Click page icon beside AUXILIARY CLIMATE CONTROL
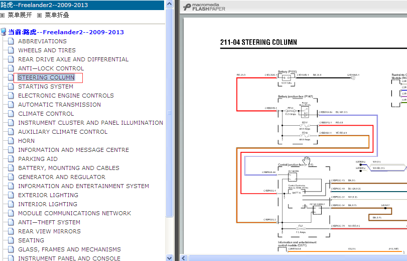 point(11,132)
